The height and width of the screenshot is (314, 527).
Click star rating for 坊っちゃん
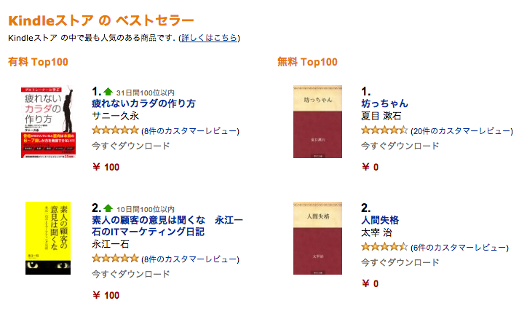(384, 130)
